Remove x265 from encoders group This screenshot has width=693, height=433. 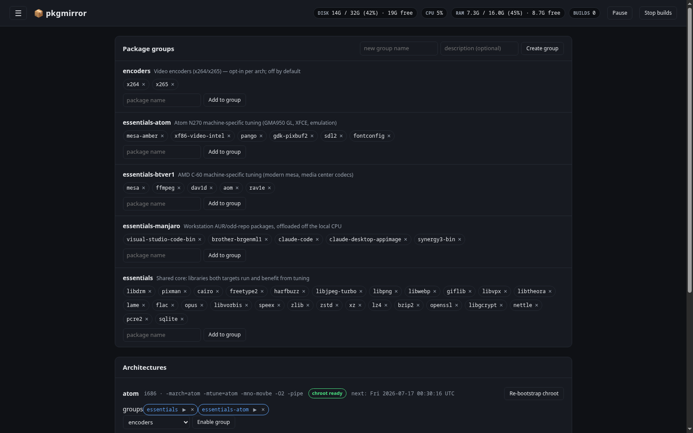172,84
